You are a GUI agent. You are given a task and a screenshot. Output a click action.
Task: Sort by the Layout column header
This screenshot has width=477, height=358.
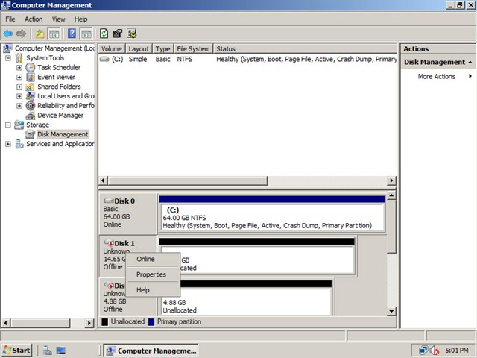point(139,49)
